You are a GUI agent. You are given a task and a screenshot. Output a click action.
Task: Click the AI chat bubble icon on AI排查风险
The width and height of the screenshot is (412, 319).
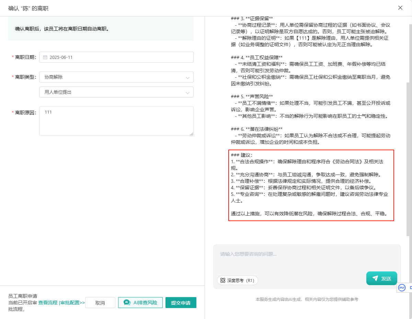pos(127,303)
